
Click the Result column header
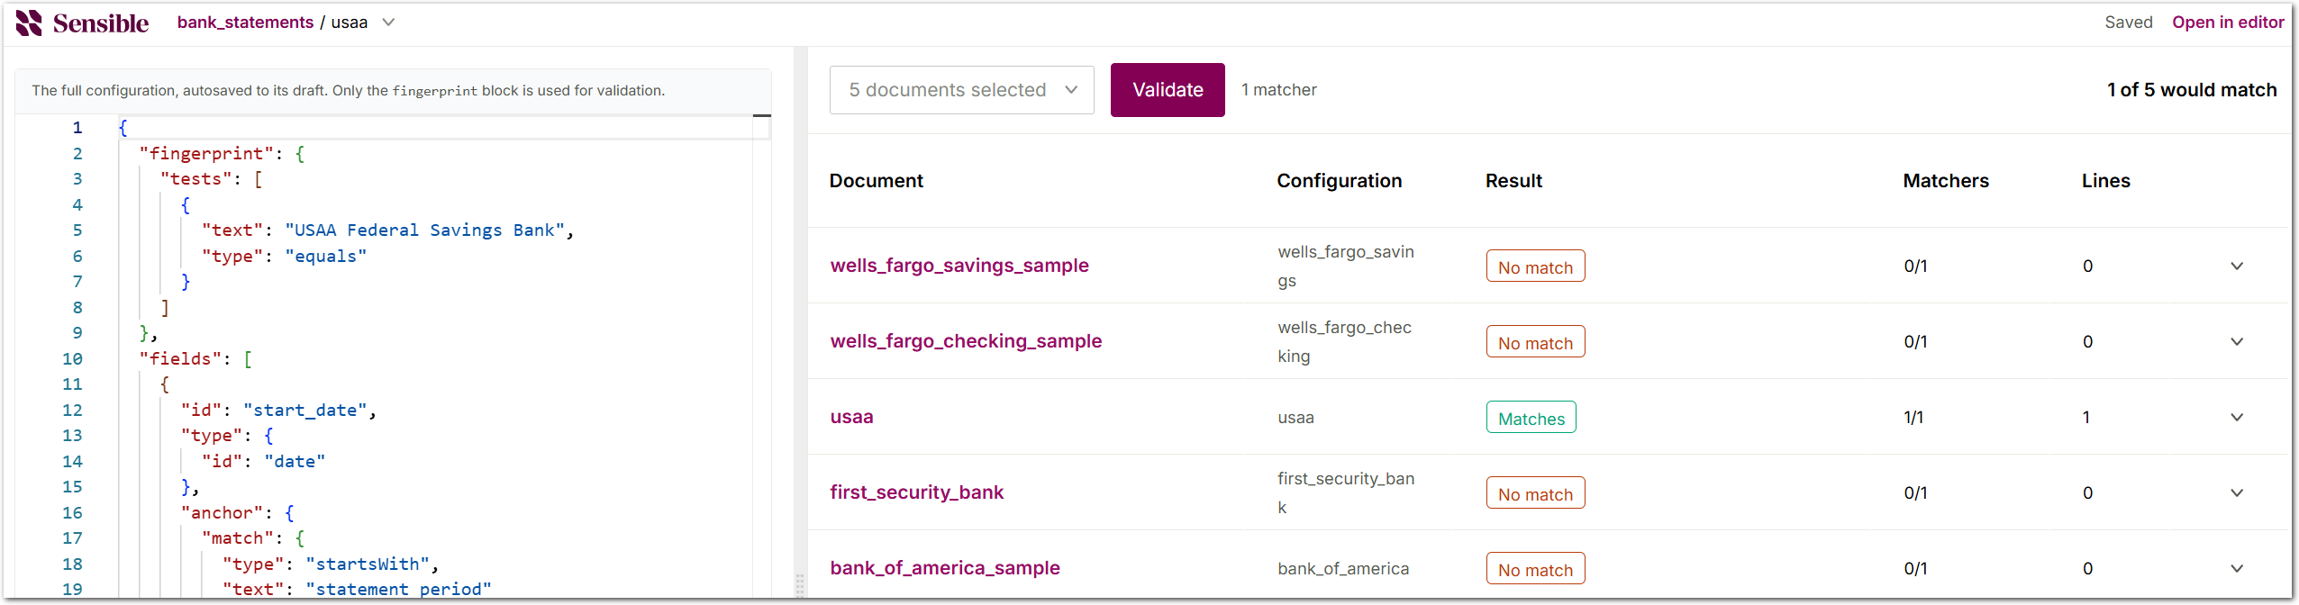click(1513, 181)
